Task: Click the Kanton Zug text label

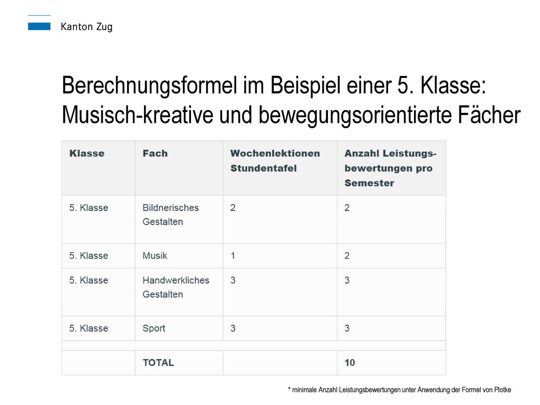Action: (86, 27)
